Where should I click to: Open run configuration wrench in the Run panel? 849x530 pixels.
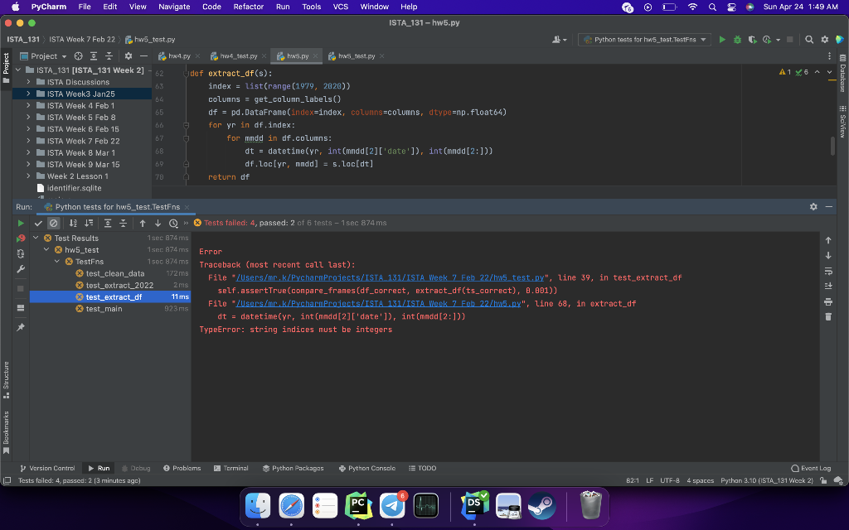pos(21,269)
